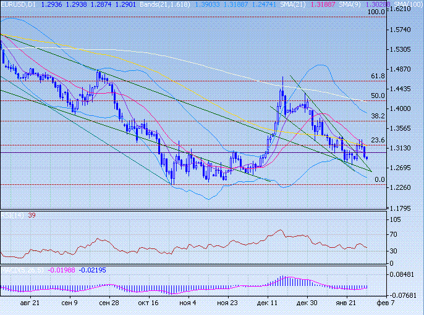Select the фев 7 date on time axis
Image resolution: width=424 pixels, height=315 pixels.
[386, 303]
